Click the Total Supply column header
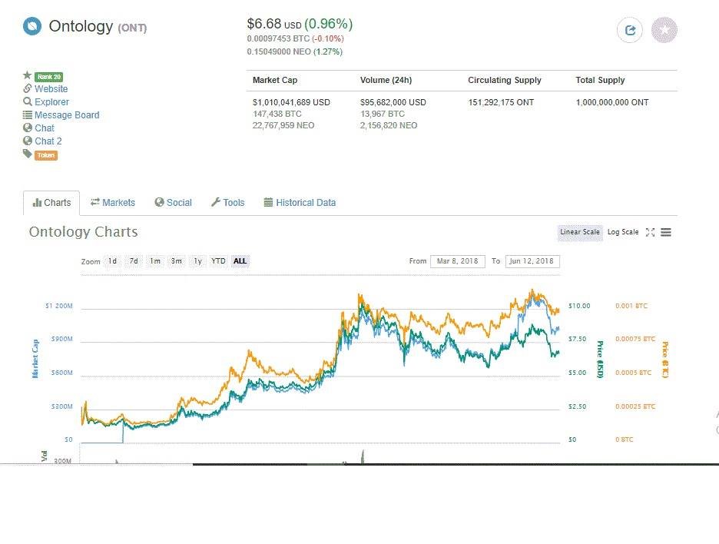This screenshot has height=544, width=719. (600, 80)
